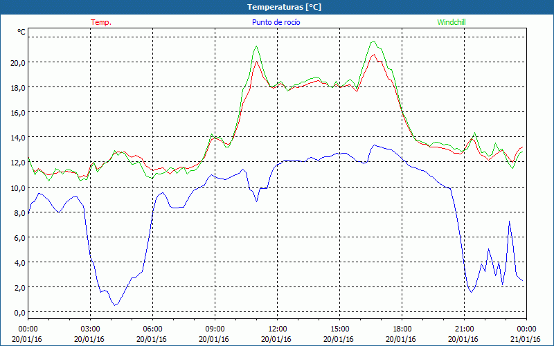Image resolution: width=554 pixels, height=346 pixels.
Task: Click the '21:00' time label on the x-axis
Action: click(464, 329)
